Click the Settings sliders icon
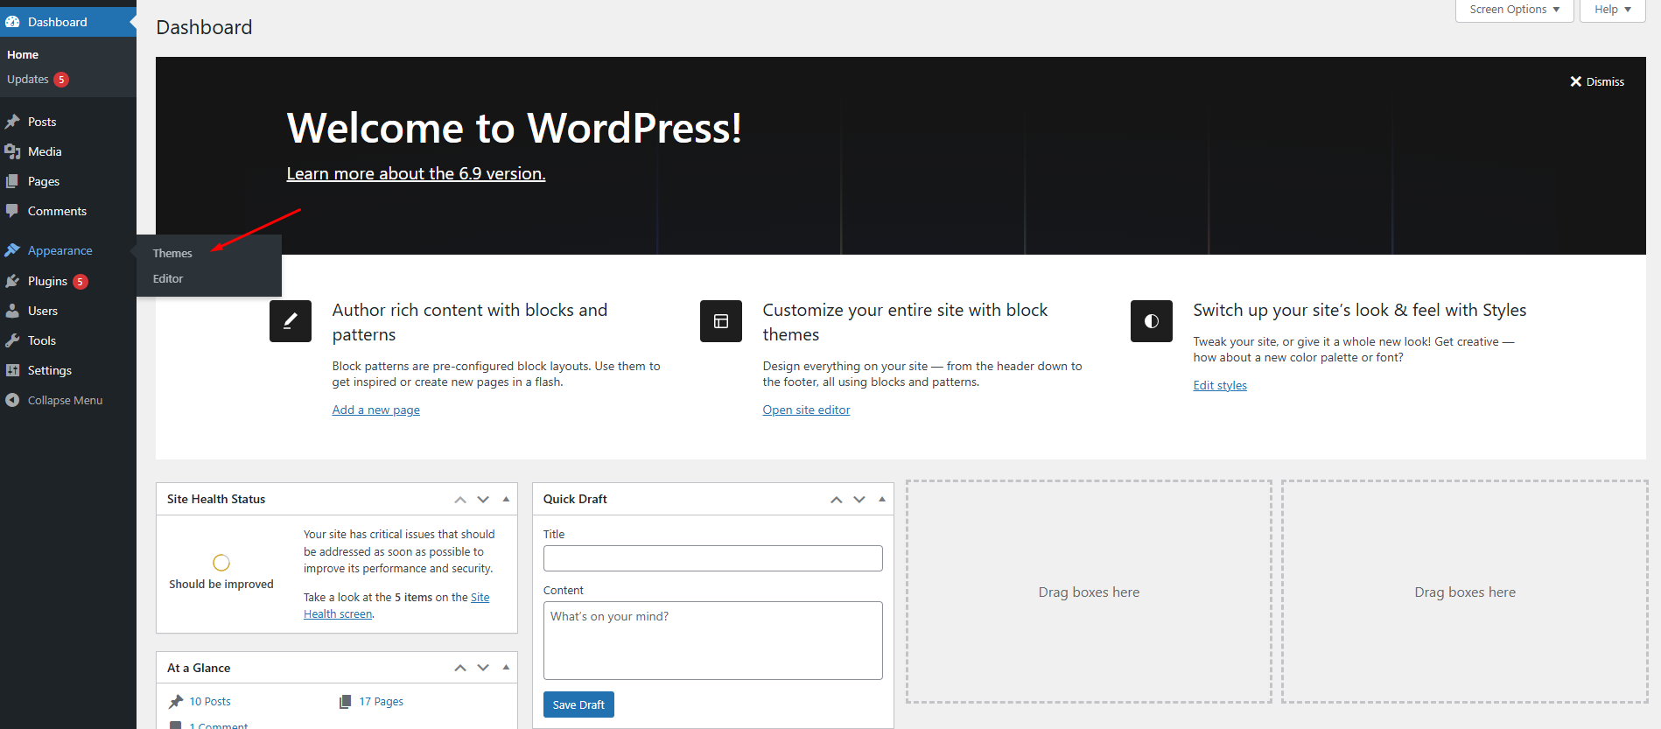The width and height of the screenshot is (1661, 729). pos(12,370)
